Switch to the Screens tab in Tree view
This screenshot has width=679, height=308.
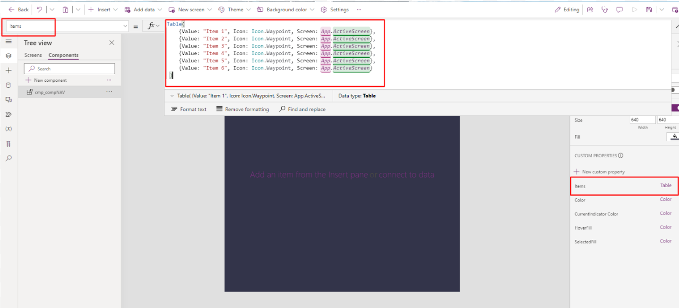33,55
